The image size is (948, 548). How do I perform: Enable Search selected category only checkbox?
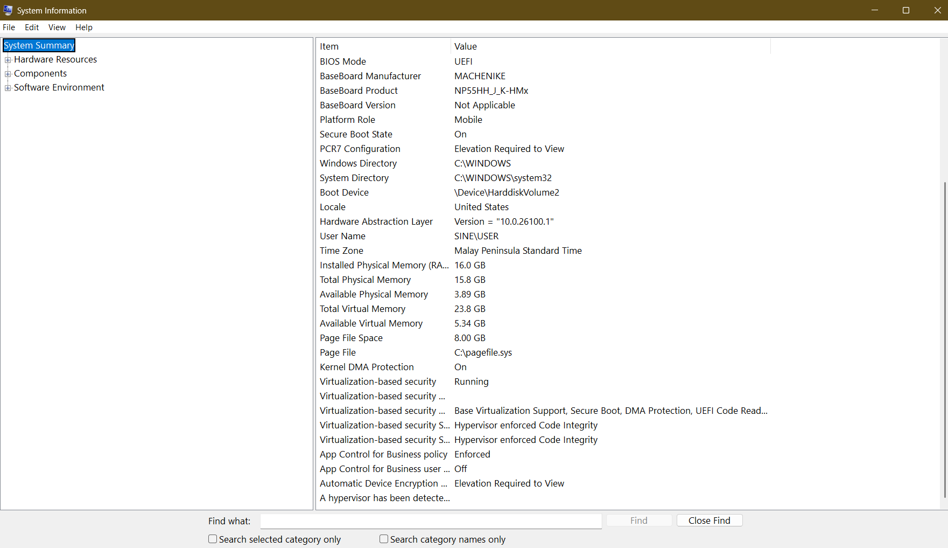coord(213,539)
